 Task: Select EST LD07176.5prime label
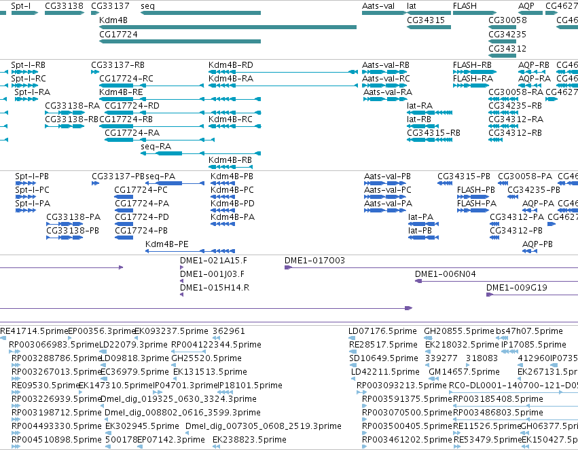click(382, 331)
